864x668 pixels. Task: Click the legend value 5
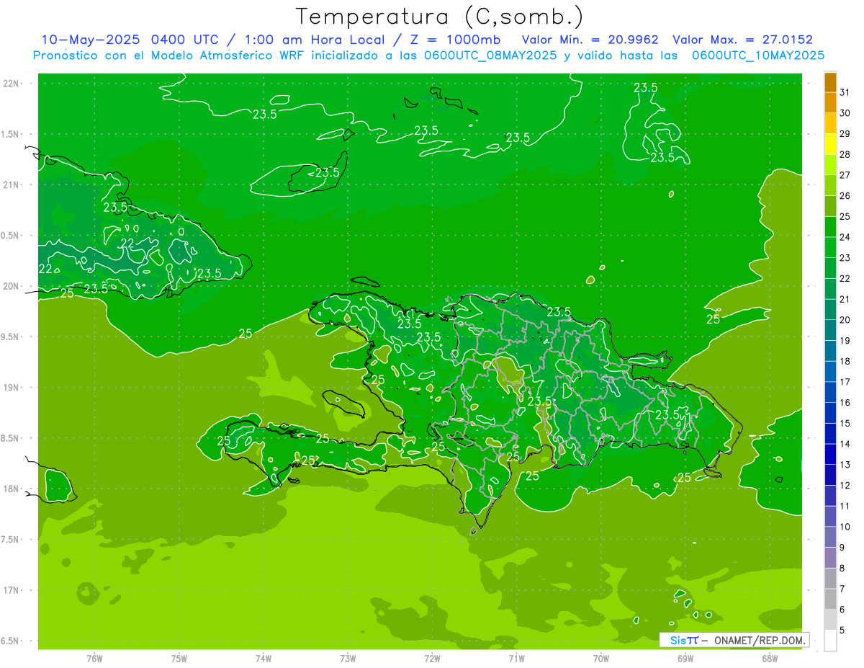[842, 631]
